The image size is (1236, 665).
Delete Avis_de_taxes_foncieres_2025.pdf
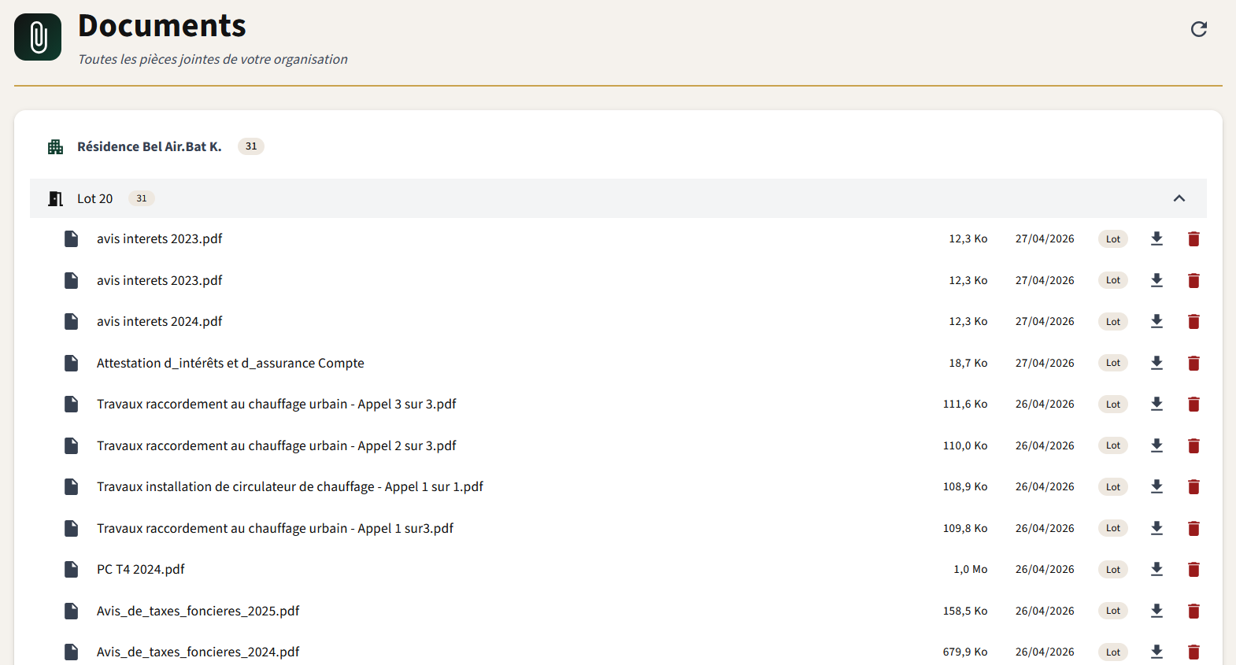[x=1193, y=611]
